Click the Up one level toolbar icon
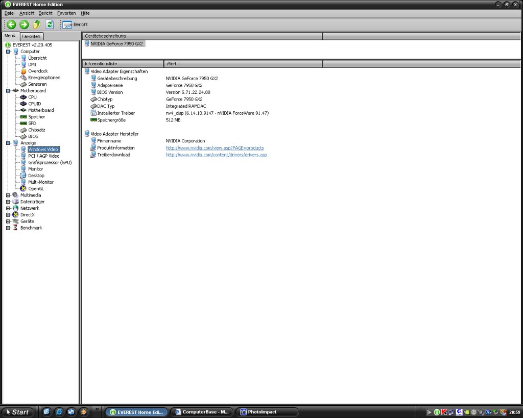The height and width of the screenshot is (418, 523). point(37,24)
